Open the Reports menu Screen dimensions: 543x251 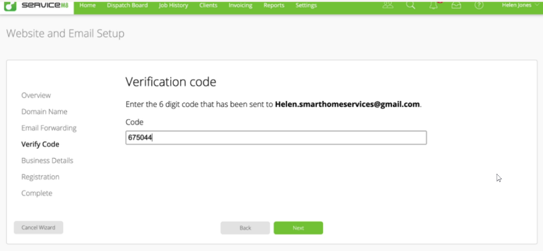click(274, 5)
